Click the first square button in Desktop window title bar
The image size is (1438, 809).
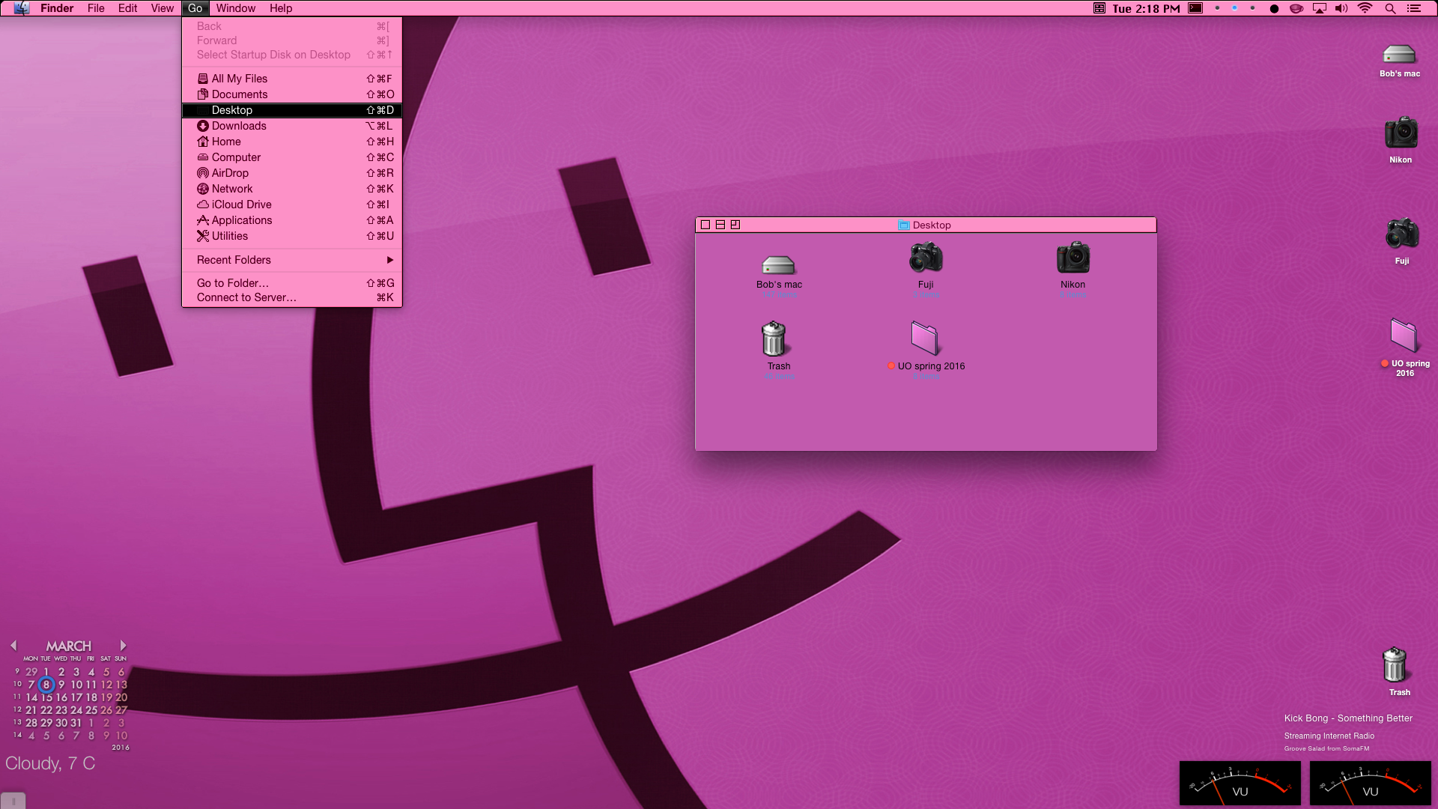(706, 225)
